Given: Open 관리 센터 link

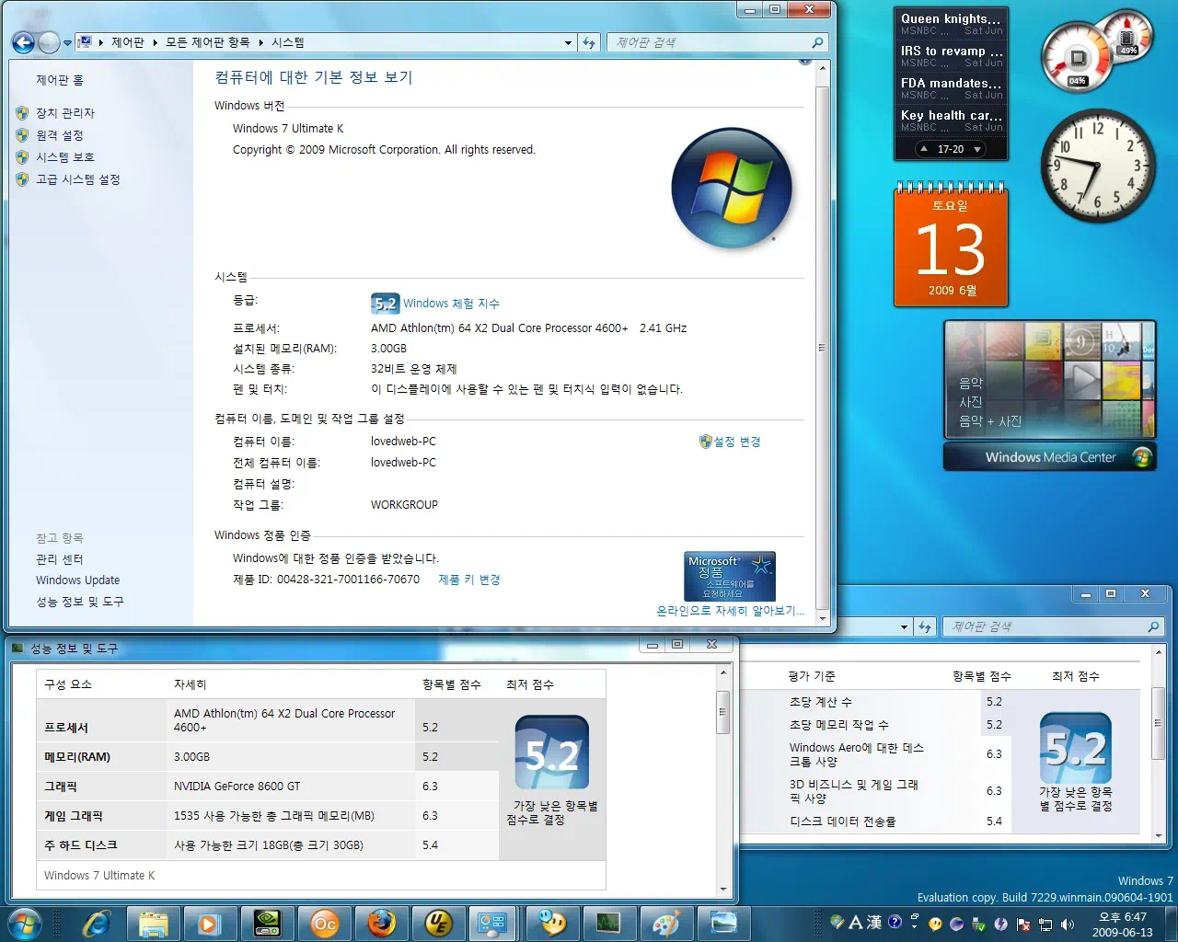Looking at the screenshot, I should tap(60, 559).
